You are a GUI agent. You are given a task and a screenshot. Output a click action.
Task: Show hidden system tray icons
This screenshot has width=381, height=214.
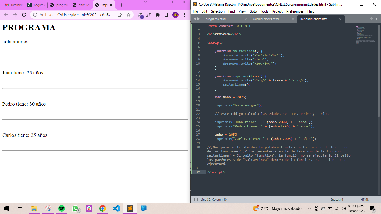click(x=310, y=208)
